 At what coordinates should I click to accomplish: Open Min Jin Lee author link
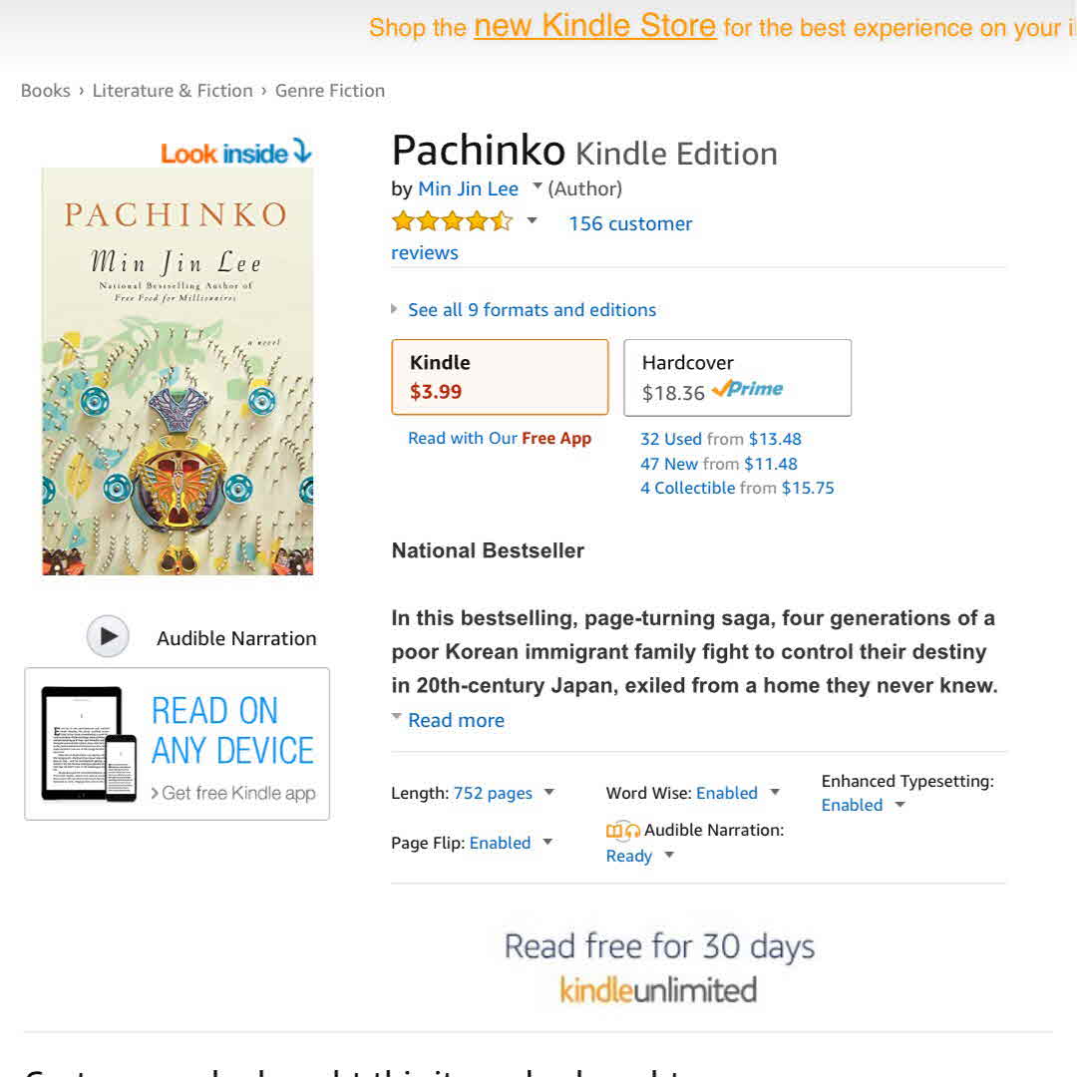coord(468,188)
